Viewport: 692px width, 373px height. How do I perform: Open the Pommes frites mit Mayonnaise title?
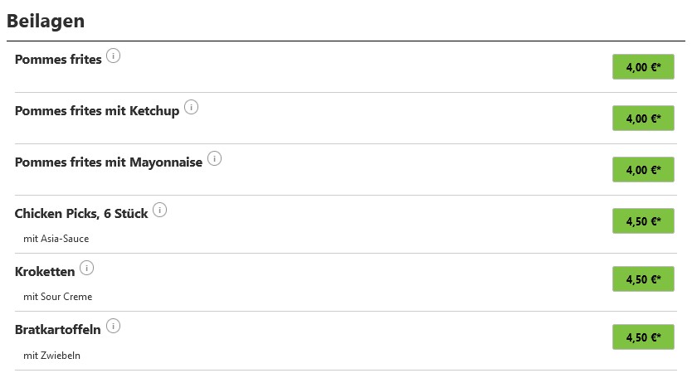[x=109, y=162]
